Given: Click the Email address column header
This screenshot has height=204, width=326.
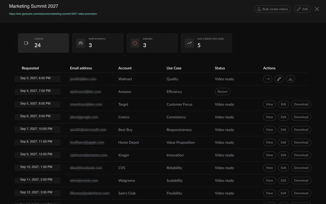Looking at the screenshot, I should (x=81, y=68).
